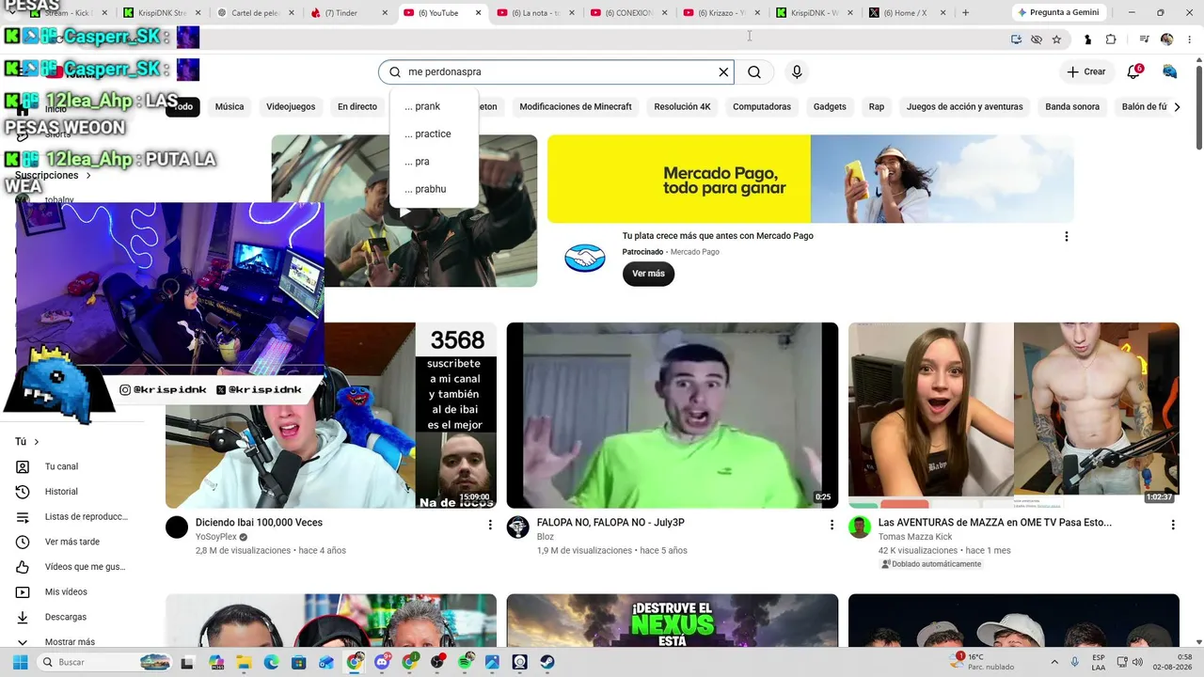Screen dimensions: 1204x677
Task: Bookmark this page with the star icon
Action: coord(1056,39)
